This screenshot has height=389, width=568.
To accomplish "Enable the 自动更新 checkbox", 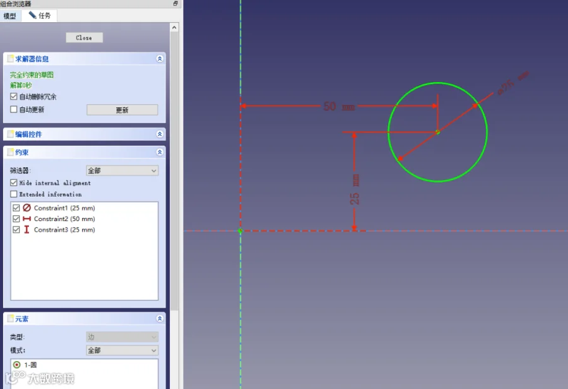I will click(14, 109).
